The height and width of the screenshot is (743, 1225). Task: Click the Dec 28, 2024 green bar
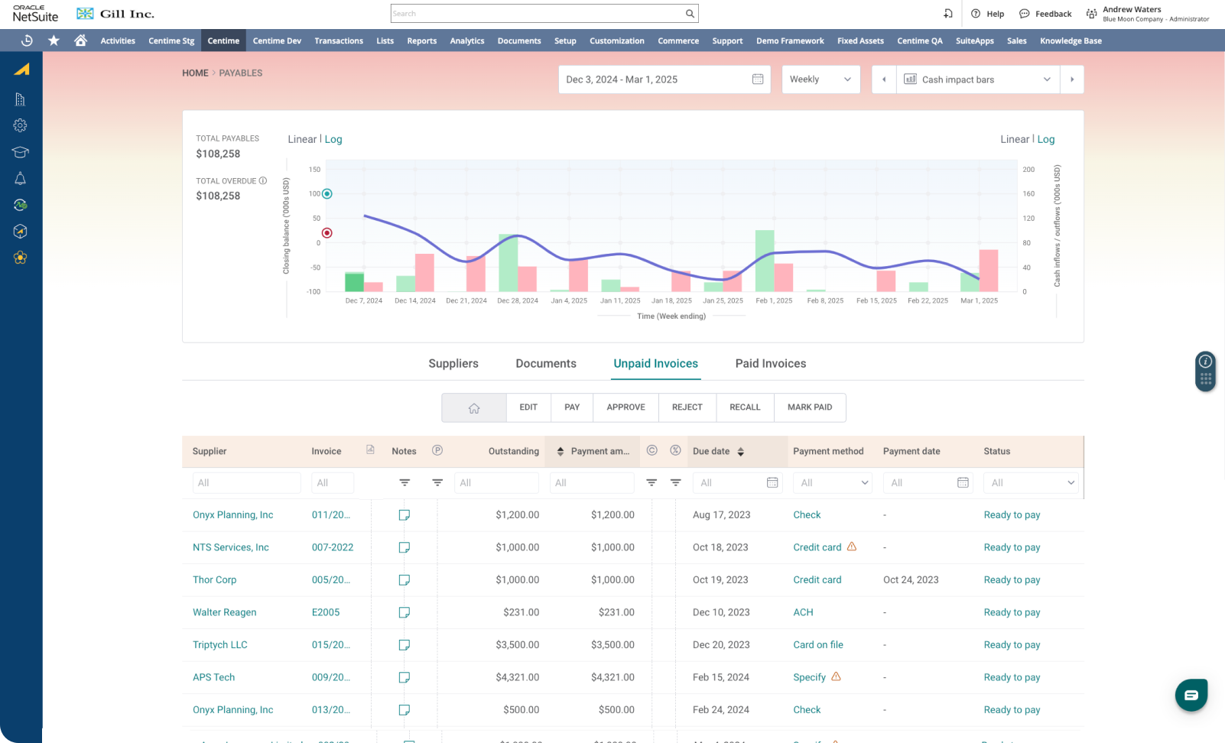click(x=508, y=263)
